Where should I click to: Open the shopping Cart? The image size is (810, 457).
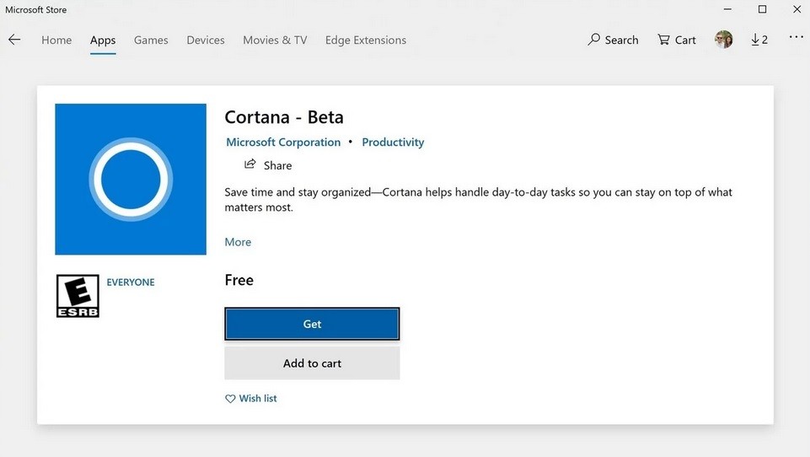(x=677, y=40)
